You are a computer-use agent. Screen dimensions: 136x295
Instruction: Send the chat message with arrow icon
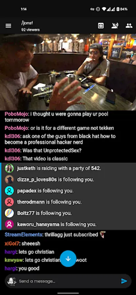pos(124,281)
